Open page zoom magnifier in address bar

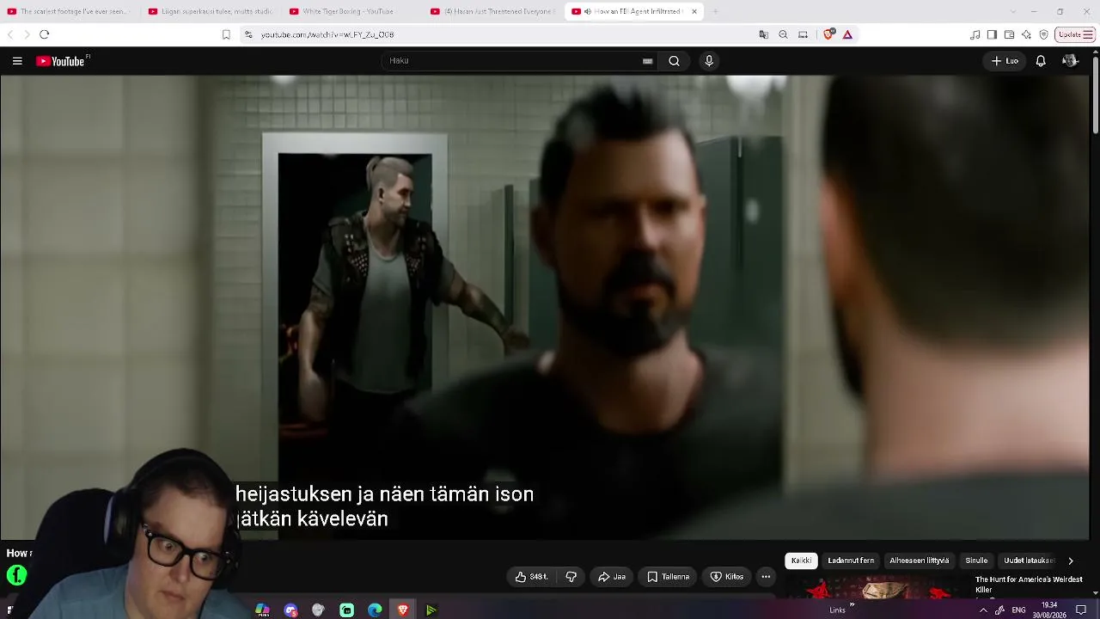point(783,34)
